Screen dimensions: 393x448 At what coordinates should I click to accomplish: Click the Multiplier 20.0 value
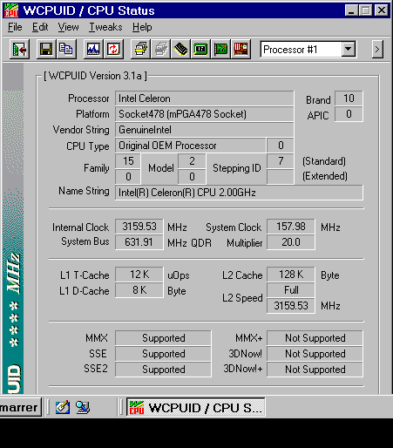[291, 242]
